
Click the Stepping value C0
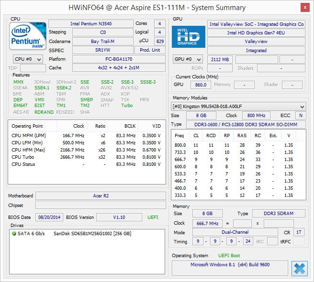(x=103, y=33)
